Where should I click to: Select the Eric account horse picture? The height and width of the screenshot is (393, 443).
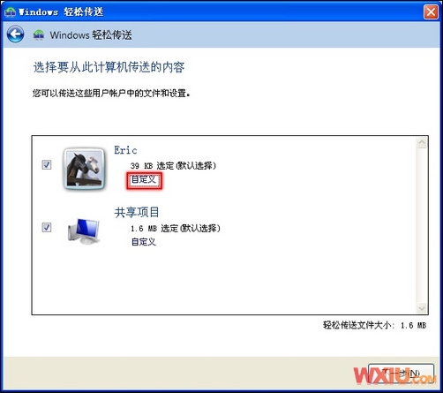[x=85, y=169]
